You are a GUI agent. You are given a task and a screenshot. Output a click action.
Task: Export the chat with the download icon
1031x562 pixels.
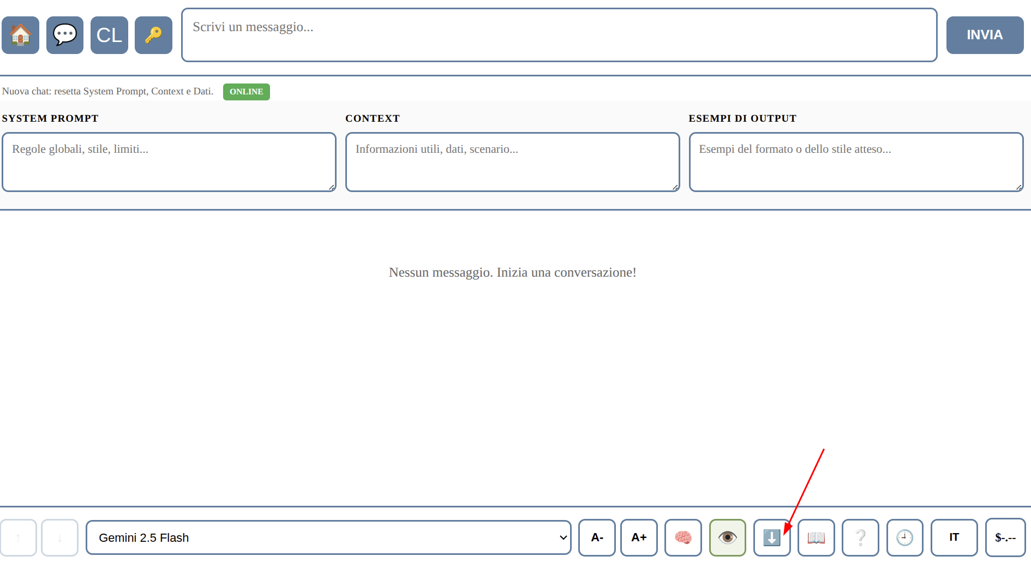click(x=771, y=537)
